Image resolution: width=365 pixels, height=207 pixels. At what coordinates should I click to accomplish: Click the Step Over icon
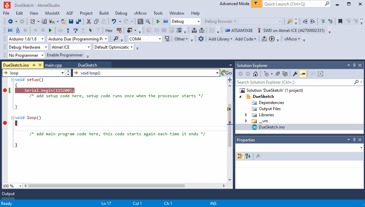76,30
